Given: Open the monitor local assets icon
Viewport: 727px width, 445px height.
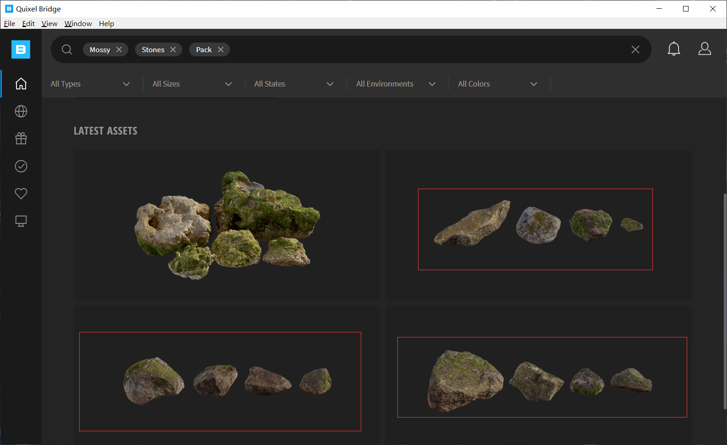Looking at the screenshot, I should click(x=21, y=221).
